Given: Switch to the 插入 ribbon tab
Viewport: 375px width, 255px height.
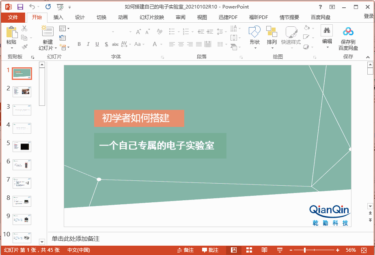Looking at the screenshot, I should tap(58, 17).
